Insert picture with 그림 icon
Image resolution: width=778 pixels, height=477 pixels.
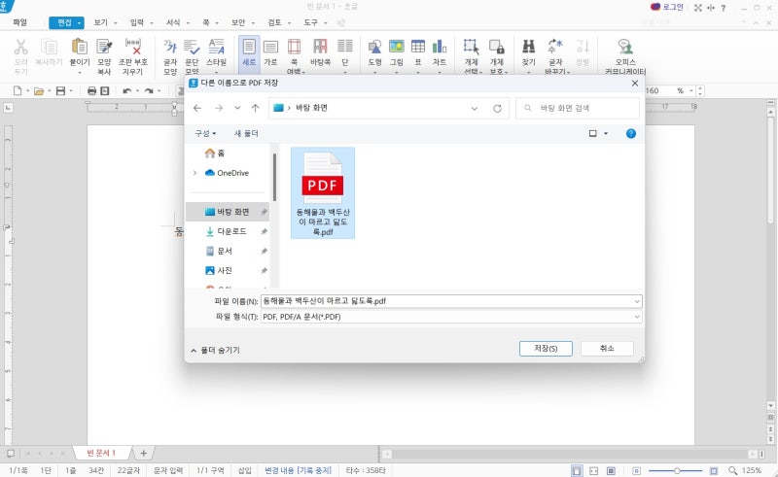397,47
